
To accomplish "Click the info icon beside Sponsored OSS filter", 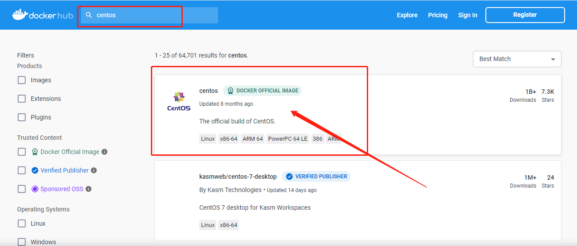I will tap(88, 189).
